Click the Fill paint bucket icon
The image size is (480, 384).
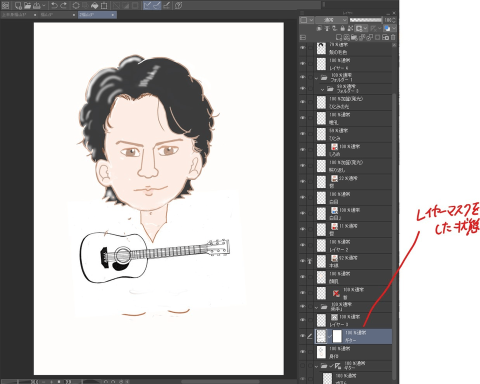coord(95,5)
